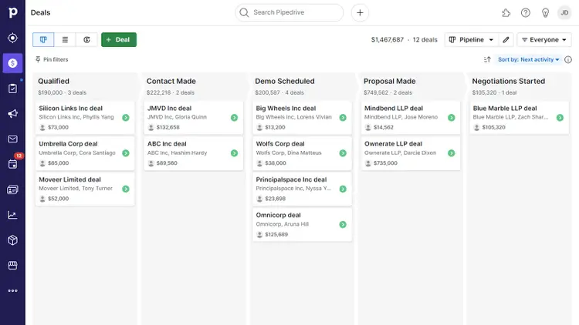Click the Negotiations Started stage header

[509, 81]
